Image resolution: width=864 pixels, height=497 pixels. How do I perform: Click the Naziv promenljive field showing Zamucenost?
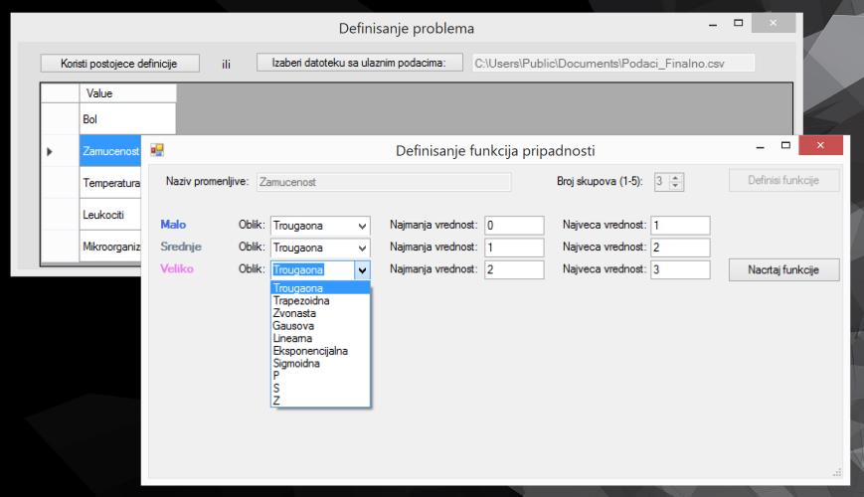click(384, 182)
